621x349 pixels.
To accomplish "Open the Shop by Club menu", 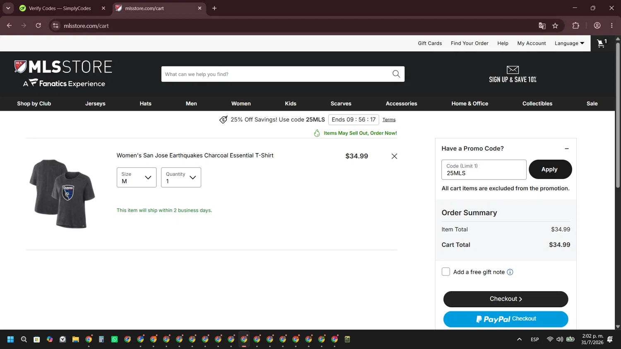I will (34, 104).
